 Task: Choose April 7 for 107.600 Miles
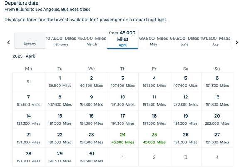(x=28, y=101)
